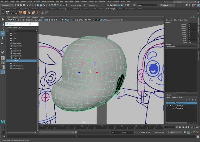Click the polygon cube shelf icon
200x142 pixels.
(x=25, y=12)
